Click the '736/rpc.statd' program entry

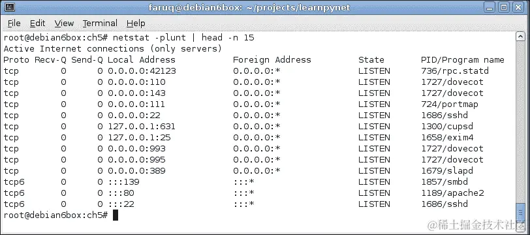[x=455, y=71]
